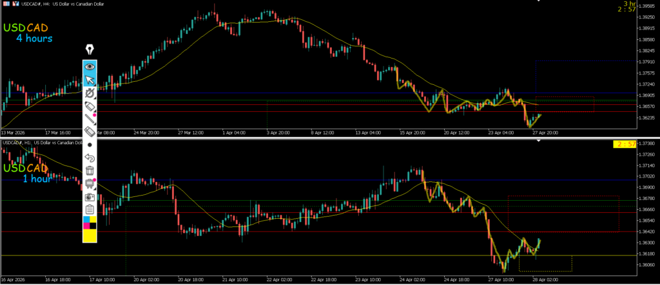
Task: Open the clipboard notes icon
Action: (x=90, y=210)
